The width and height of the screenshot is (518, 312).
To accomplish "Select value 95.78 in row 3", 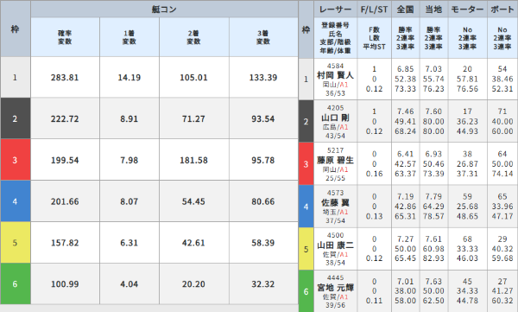I will click(x=263, y=160).
